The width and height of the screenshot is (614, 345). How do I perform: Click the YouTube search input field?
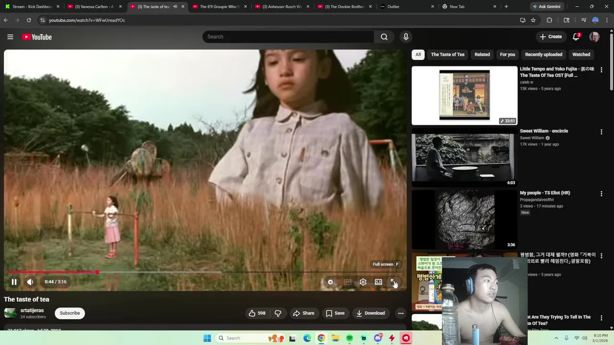coord(288,37)
